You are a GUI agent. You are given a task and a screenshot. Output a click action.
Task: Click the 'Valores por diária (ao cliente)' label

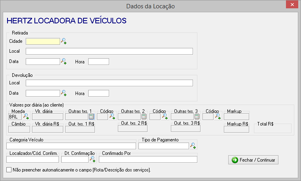pyautogui.click(x=36, y=105)
